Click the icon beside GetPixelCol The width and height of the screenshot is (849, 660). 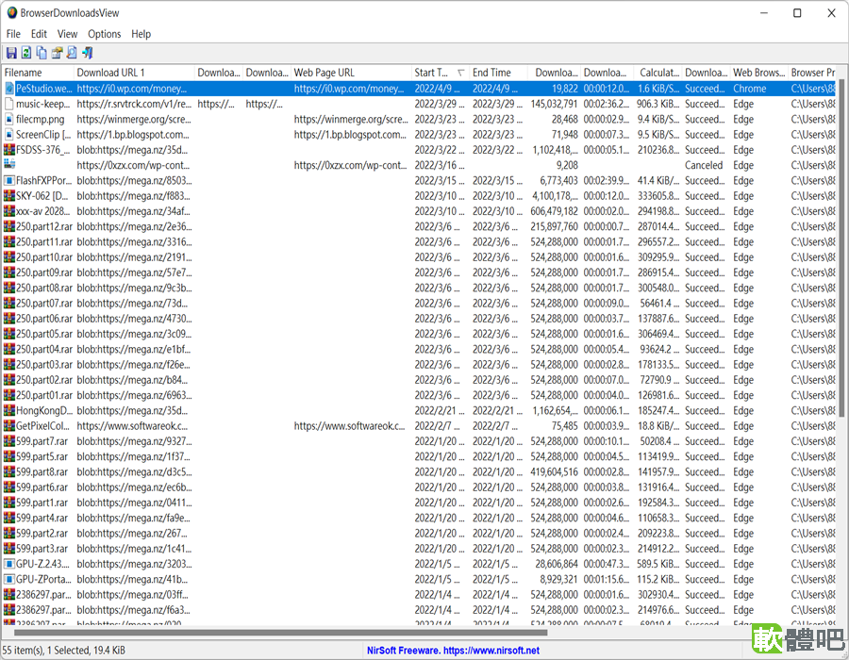[x=9, y=426]
